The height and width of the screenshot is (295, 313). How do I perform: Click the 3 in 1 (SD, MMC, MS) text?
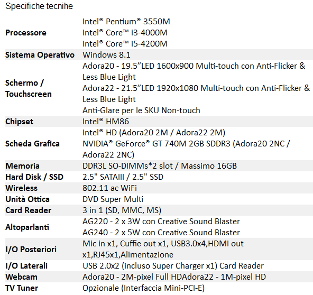[x=122, y=210]
